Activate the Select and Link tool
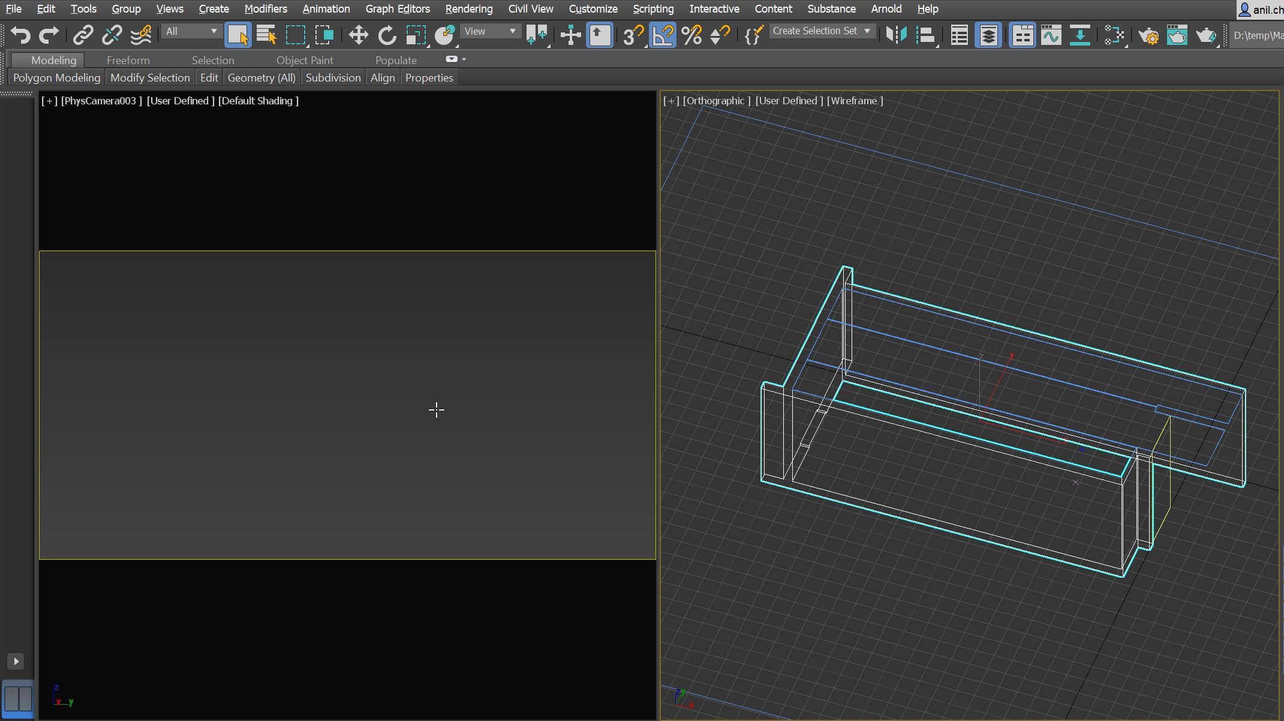1284x721 pixels. (83, 35)
